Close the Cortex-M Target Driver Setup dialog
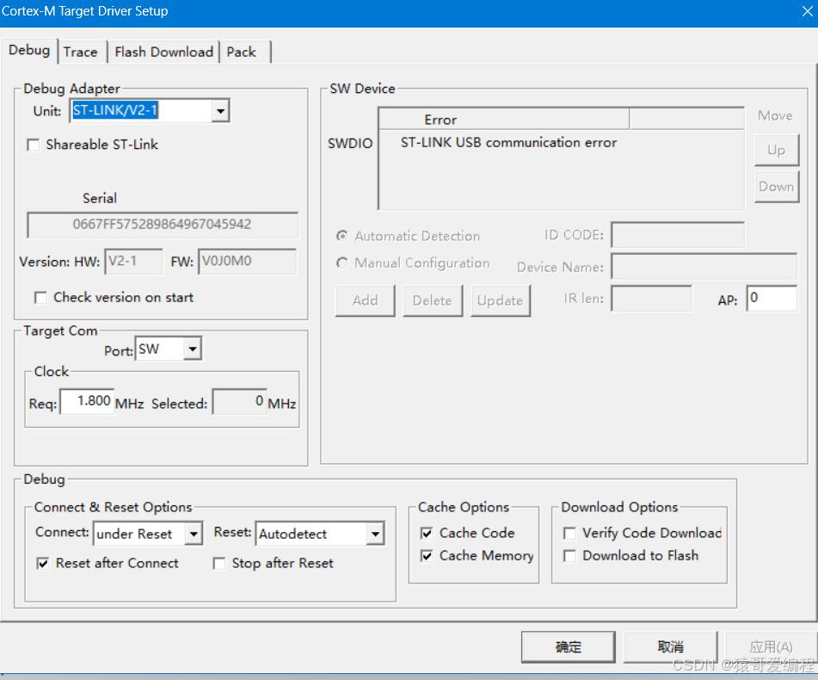Screen dimensions: 818x680 click(807, 11)
